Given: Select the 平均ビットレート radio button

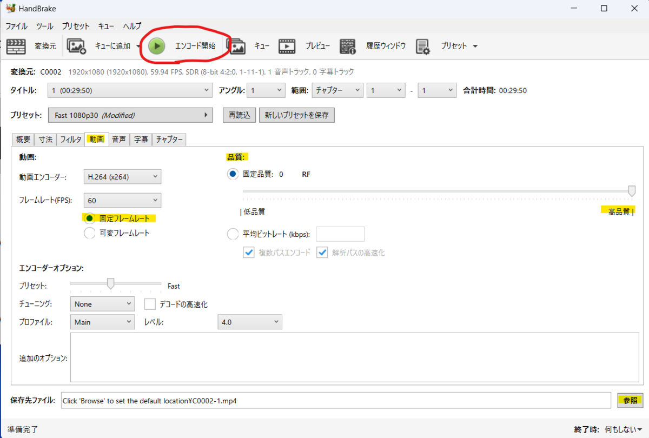Looking at the screenshot, I should pos(233,234).
